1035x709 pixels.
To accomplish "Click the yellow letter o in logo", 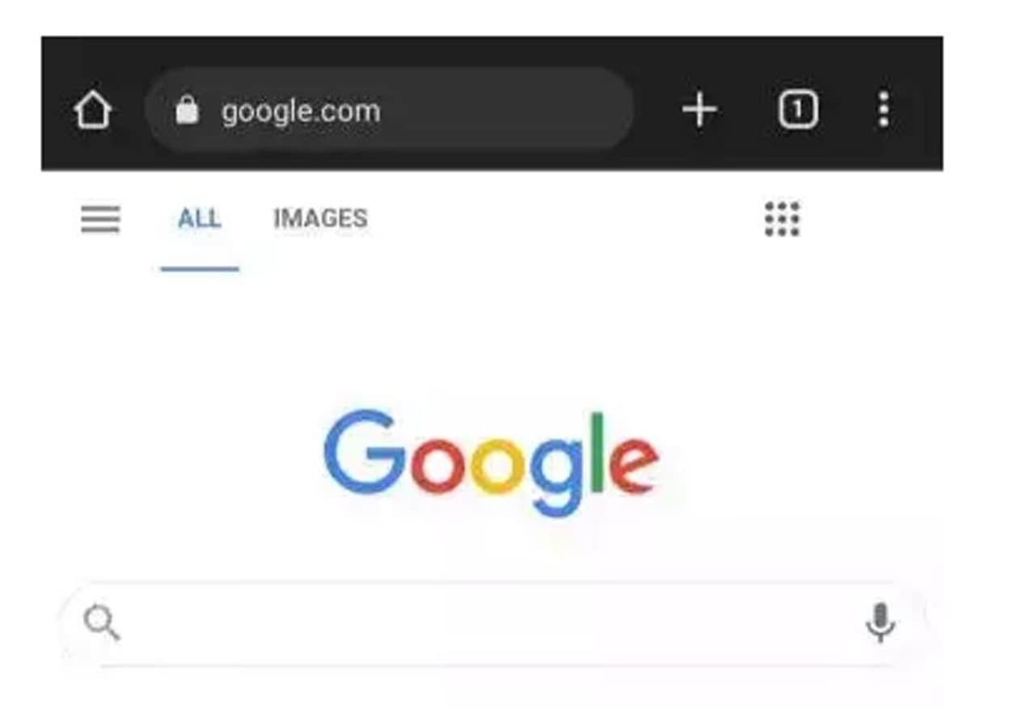I will (496, 466).
